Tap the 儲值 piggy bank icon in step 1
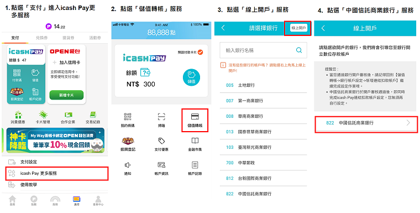 tap(35, 73)
